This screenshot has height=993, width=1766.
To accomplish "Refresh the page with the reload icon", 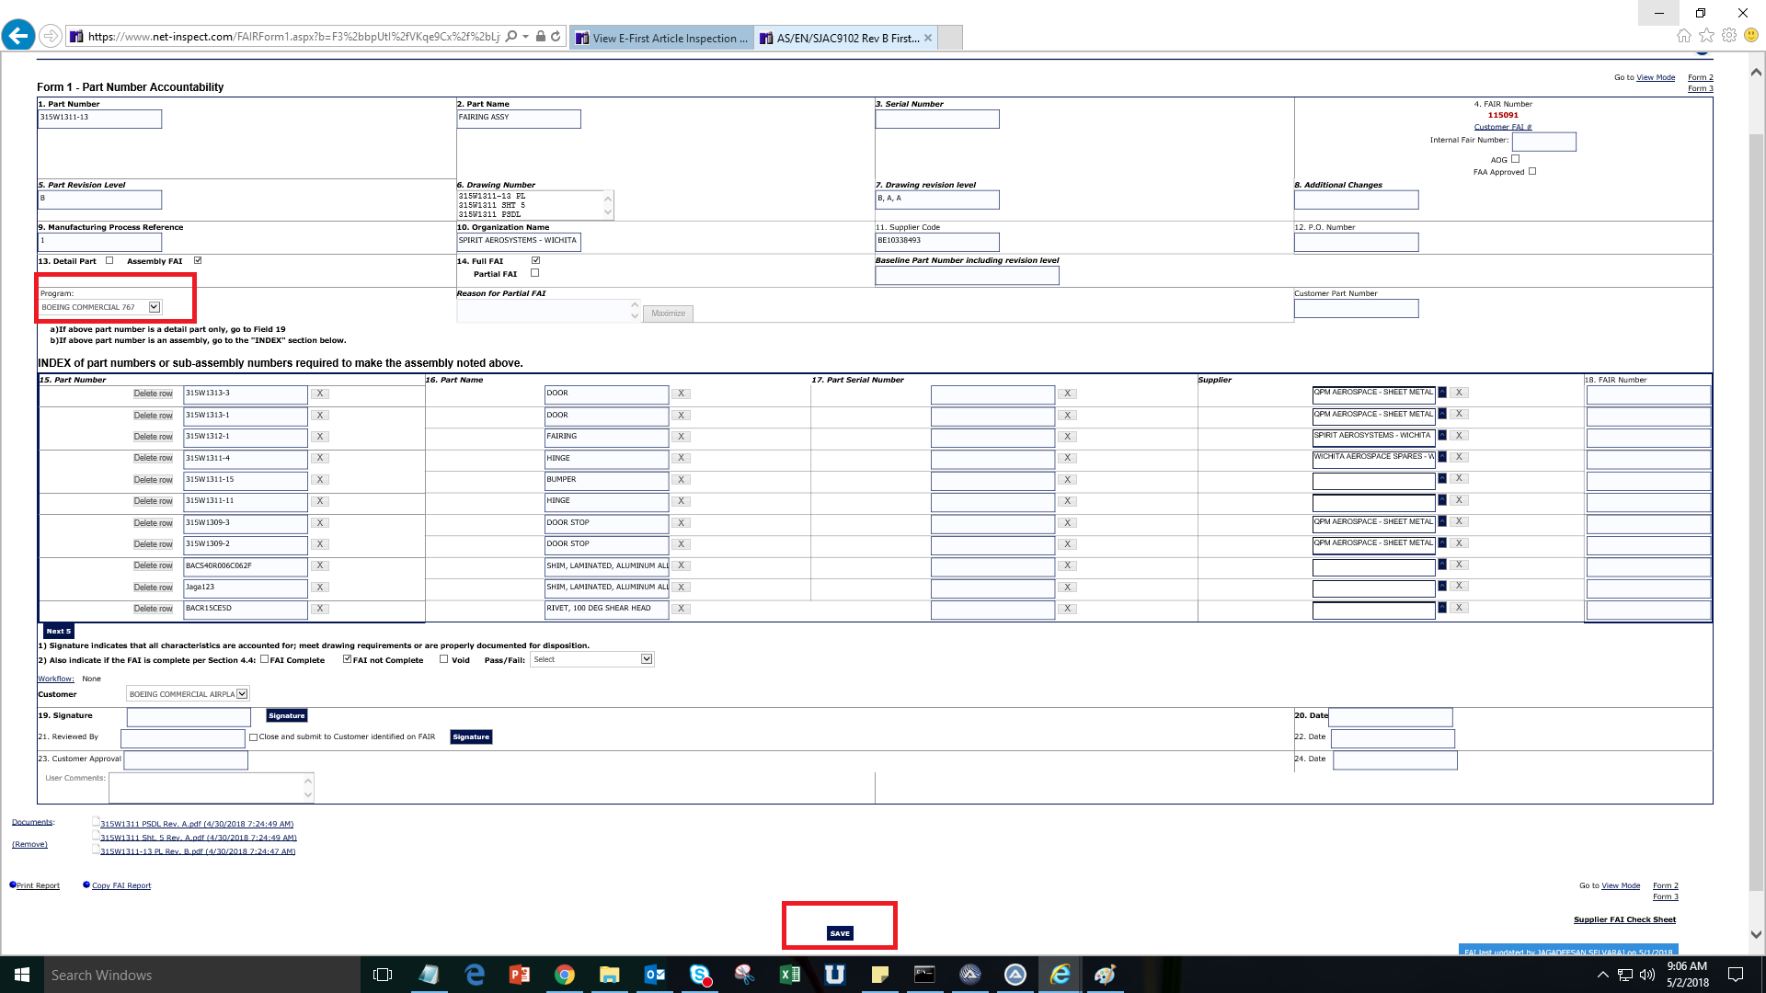I will [x=556, y=37].
